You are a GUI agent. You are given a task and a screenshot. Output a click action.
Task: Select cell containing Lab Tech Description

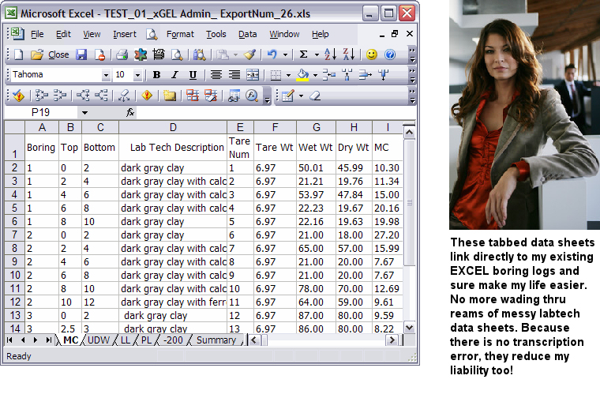pyautogui.click(x=173, y=148)
